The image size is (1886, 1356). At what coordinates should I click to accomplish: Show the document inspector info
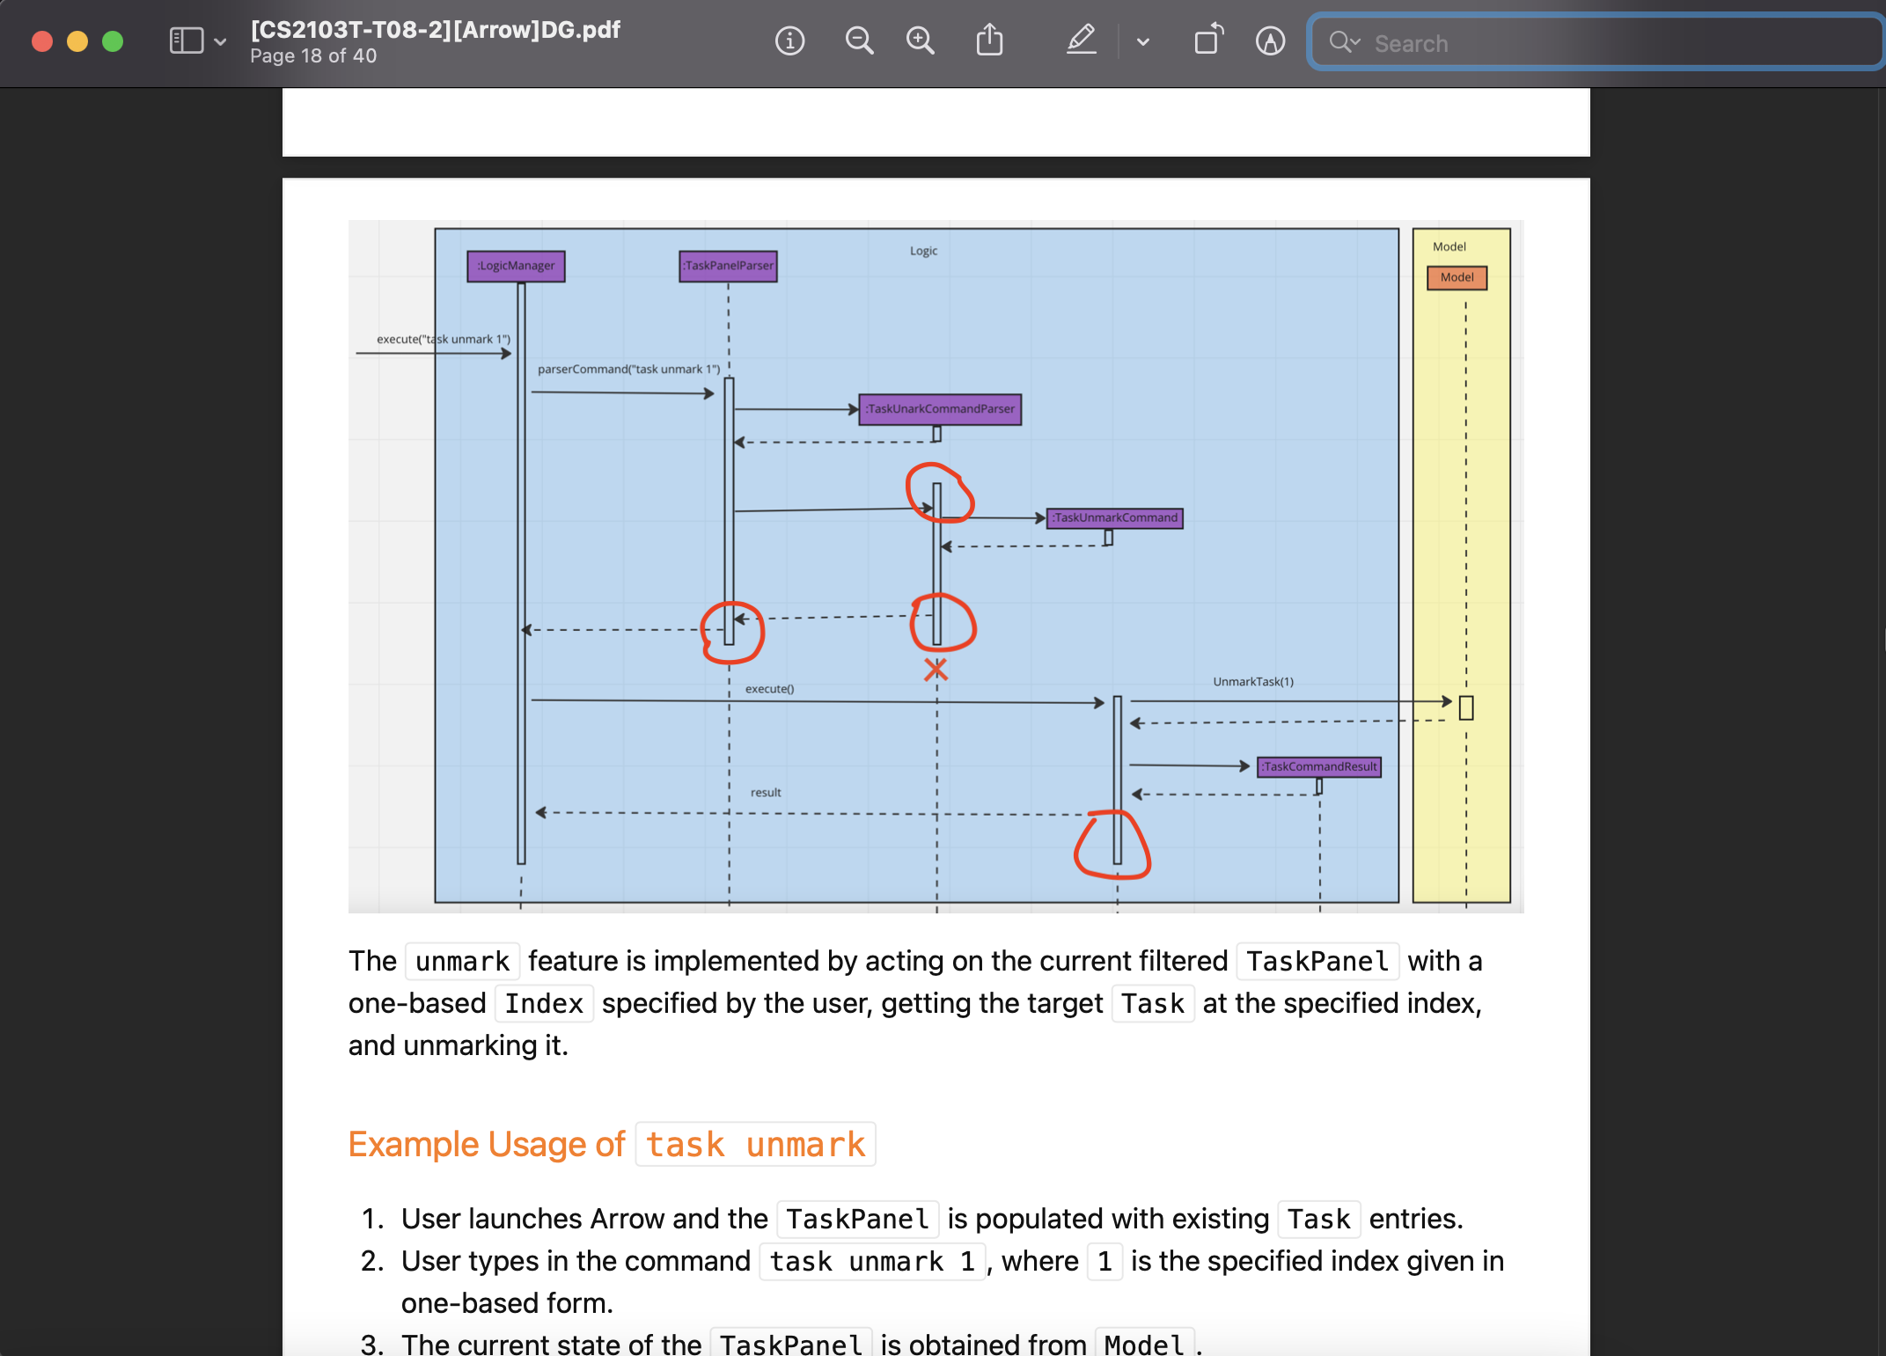[x=789, y=41]
